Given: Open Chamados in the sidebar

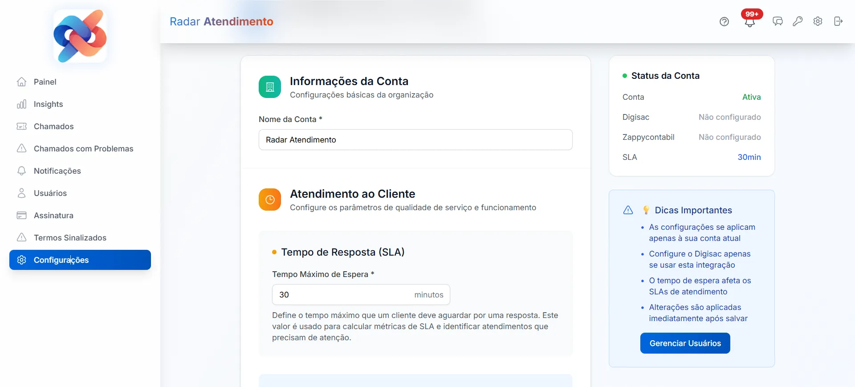Looking at the screenshot, I should pos(80,126).
